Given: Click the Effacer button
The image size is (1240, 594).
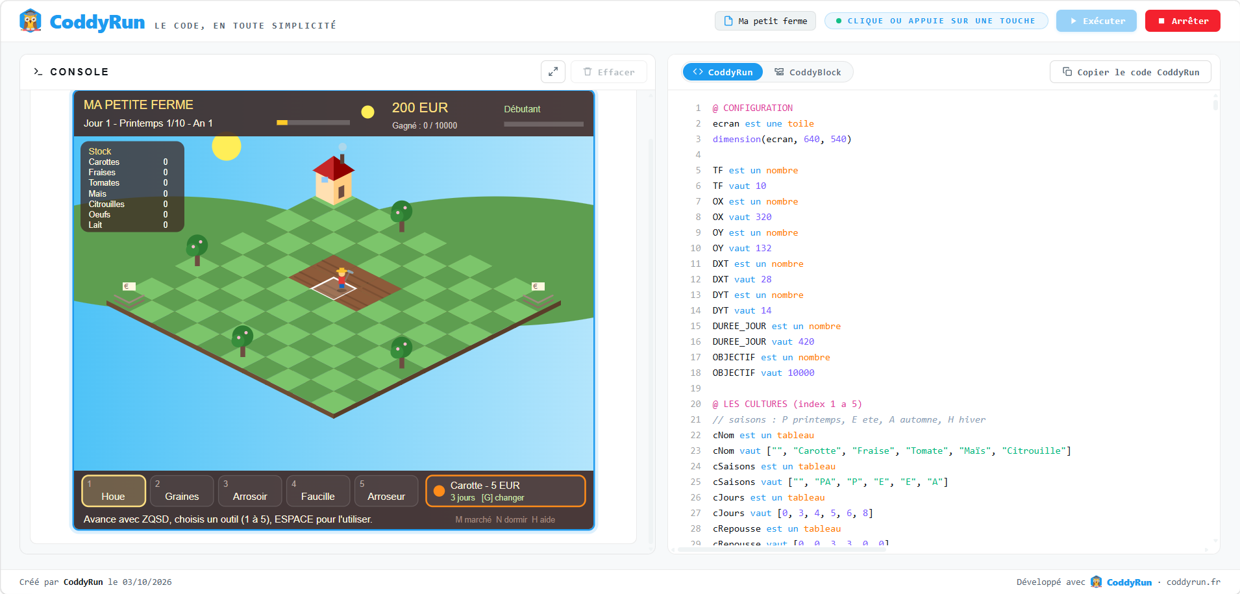Looking at the screenshot, I should click(x=609, y=72).
